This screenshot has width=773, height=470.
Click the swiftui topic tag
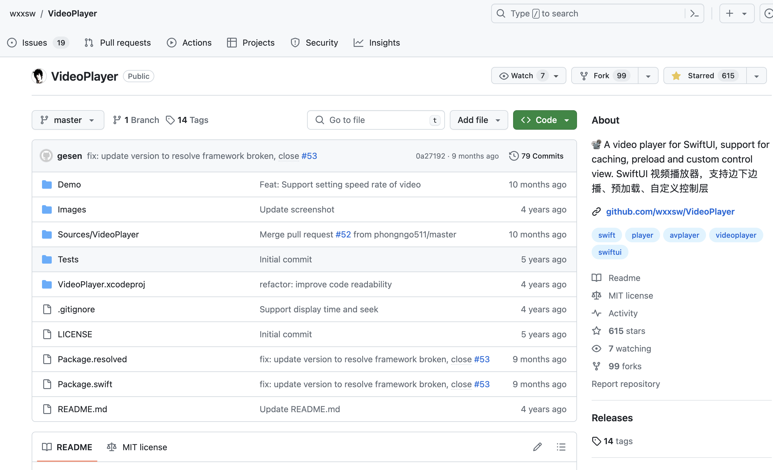tap(610, 252)
